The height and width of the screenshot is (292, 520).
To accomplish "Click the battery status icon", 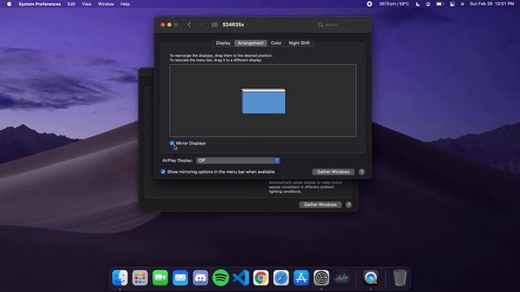I will [440, 4].
